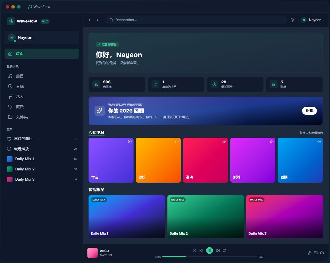Open 艺人 in the sidebar
Image resolution: width=330 pixels, height=263 pixels.
pyautogui.click(x=42, y=97)
